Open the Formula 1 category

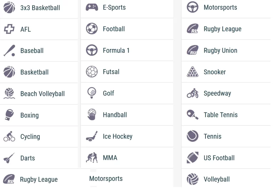coord(127,50)
